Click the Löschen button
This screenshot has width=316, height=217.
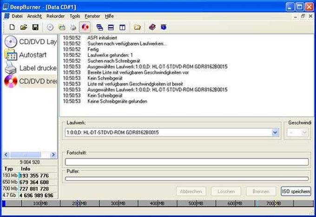tap(226, 191)
